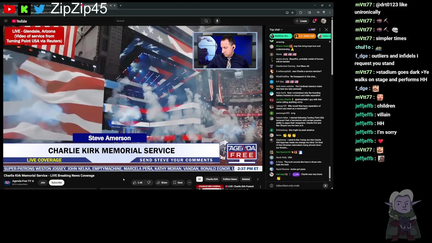This screenshot has width=432, height=243.
Task: Open the Create button
Action: (301, 21)
